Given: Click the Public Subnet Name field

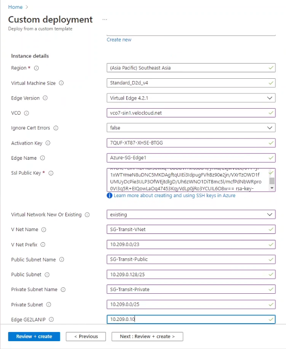Looking at the screenshot, I should click(191, 259).
